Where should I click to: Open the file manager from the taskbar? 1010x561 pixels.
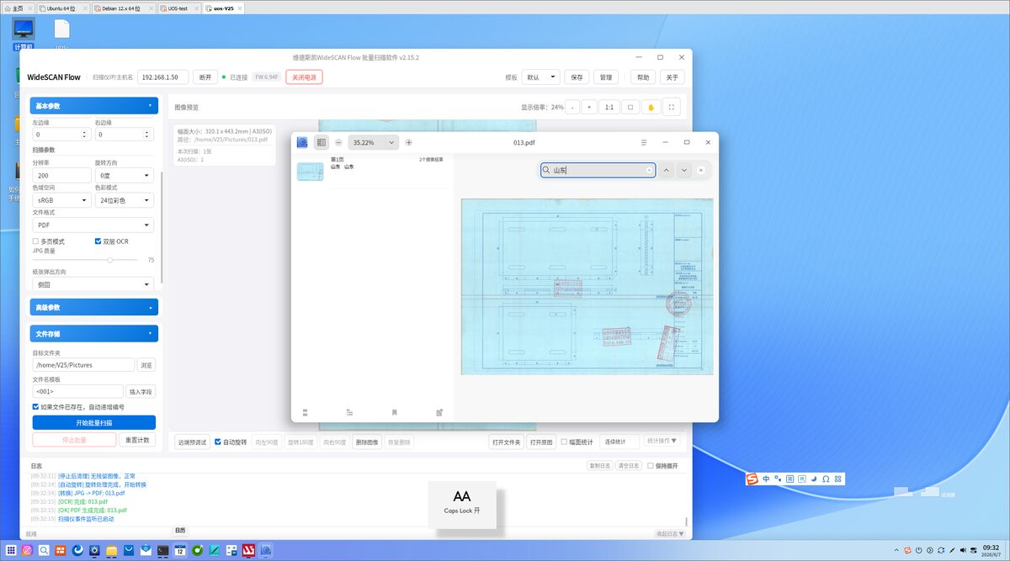[x=112, y=550]
